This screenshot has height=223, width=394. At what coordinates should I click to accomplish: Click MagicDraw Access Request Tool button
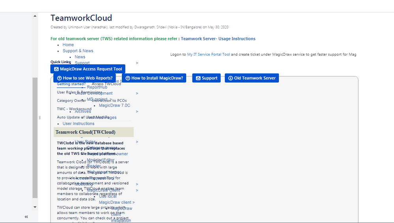click(88, 69)
